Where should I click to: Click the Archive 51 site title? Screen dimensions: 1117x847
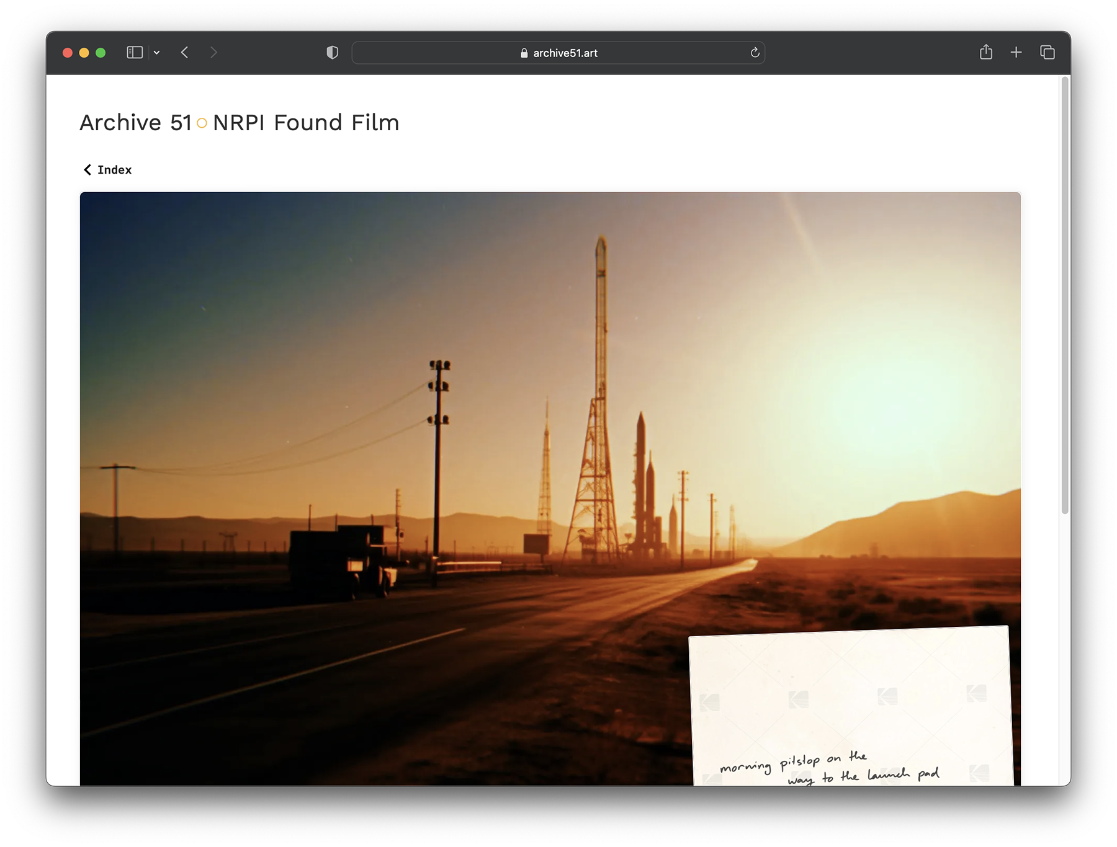pyautogui.click(x=136, y=123)
